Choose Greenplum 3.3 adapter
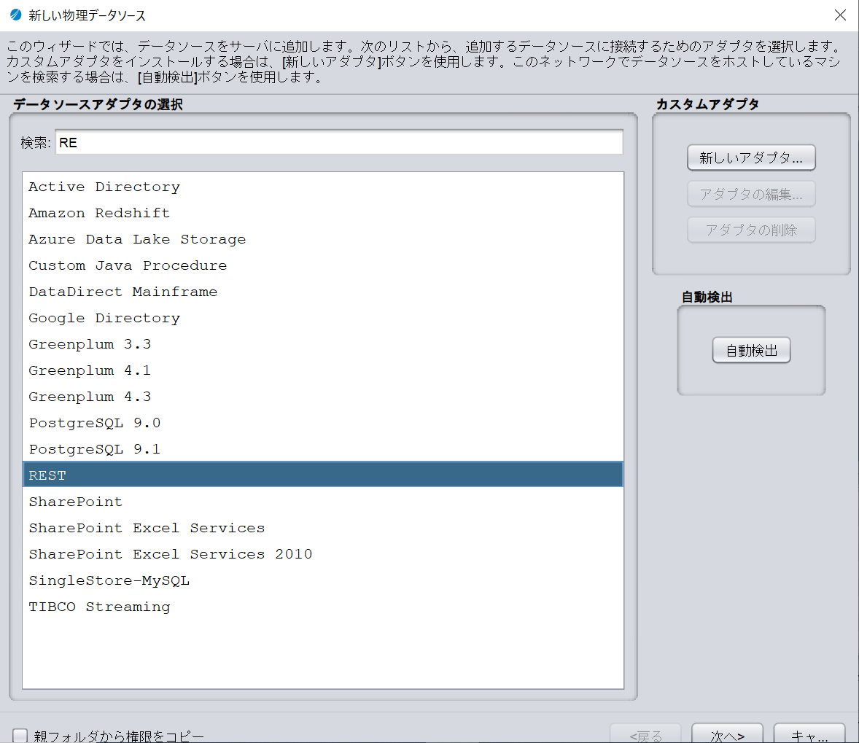859x743 pixels. pos(323,345)
